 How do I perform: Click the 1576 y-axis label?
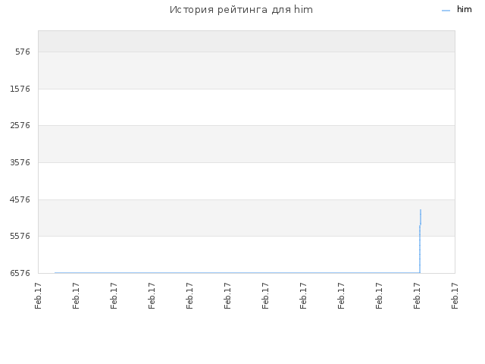point(20,89)
